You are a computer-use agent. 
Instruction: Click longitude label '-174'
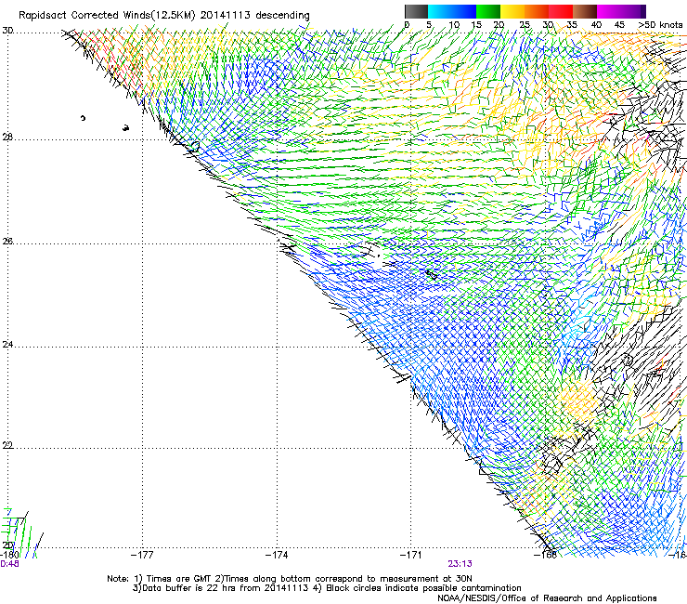(277, 555)
